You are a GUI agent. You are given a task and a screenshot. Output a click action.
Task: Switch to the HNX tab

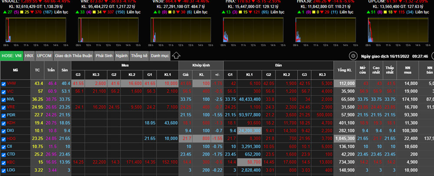click(x=29, y=56)
